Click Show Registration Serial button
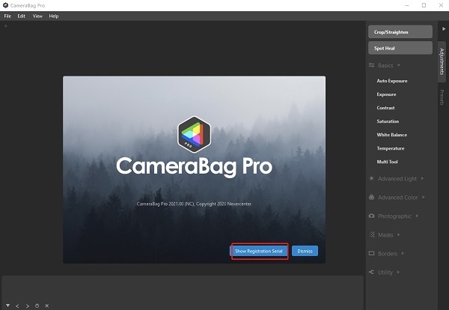The width and height of the screenshot is (449, 310). pos(259,251)
